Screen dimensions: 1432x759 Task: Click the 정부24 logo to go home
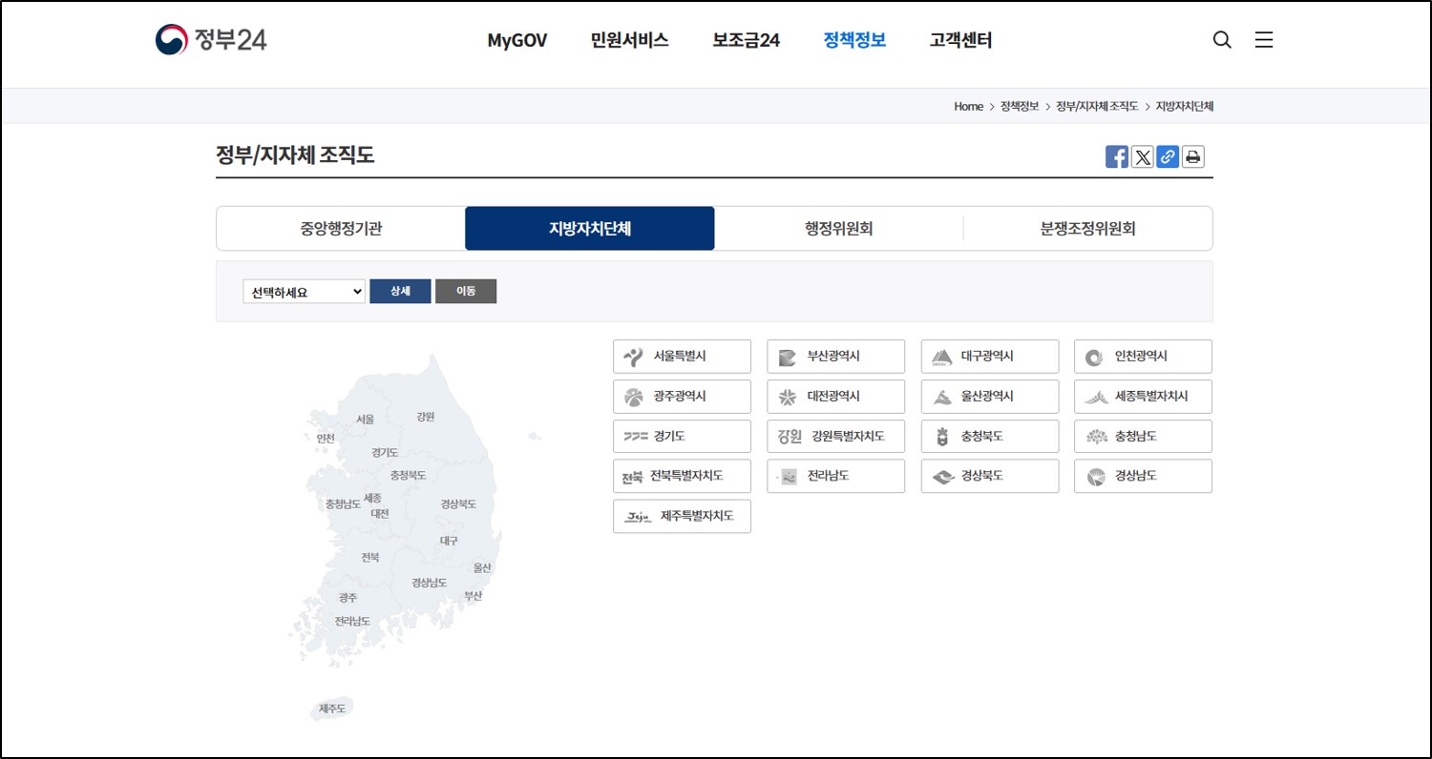(210, 39)
